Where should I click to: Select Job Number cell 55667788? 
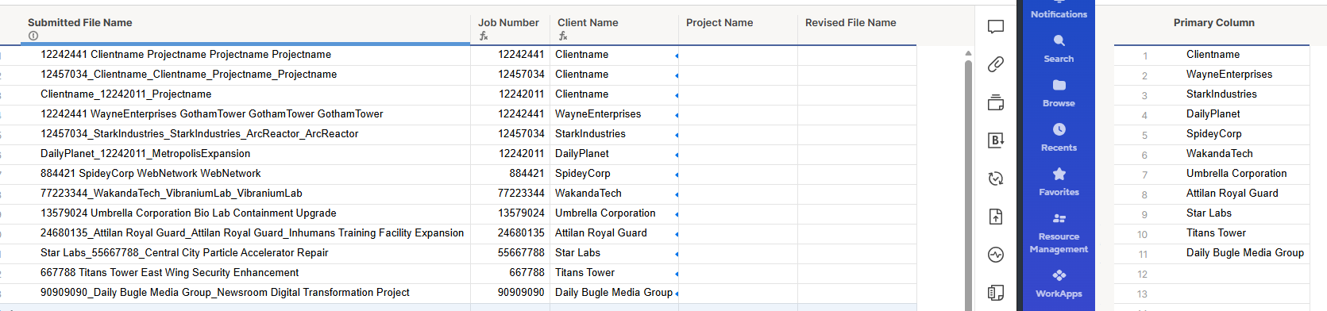pyautogui.click(x=510, y=253)
